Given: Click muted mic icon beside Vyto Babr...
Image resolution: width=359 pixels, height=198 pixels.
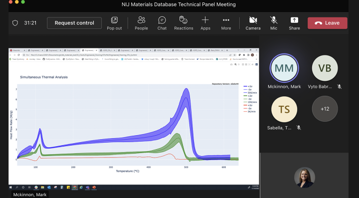Looking at the screenshot, I should 340,86.
